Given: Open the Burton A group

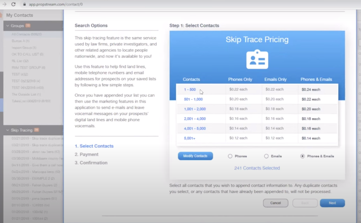Looking at the screenshot, I should click(x=20, y=41).
